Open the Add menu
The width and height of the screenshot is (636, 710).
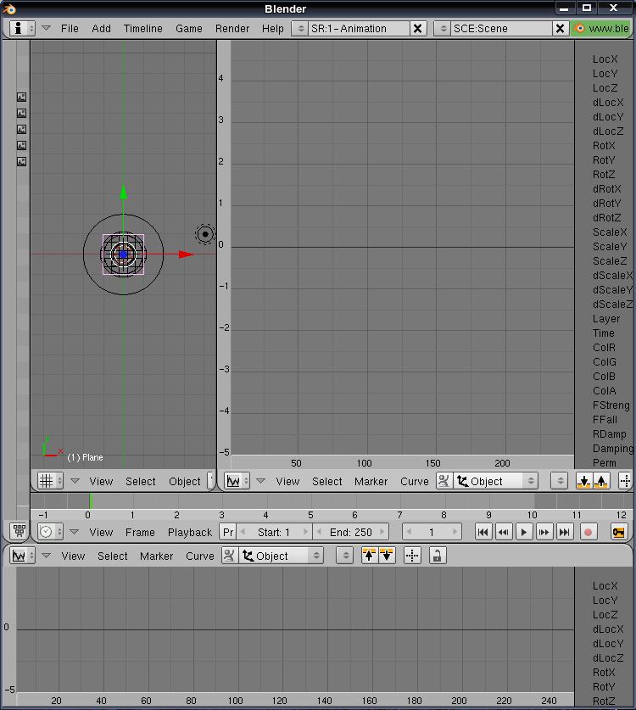pyautogui.click(x=102, y=29)
